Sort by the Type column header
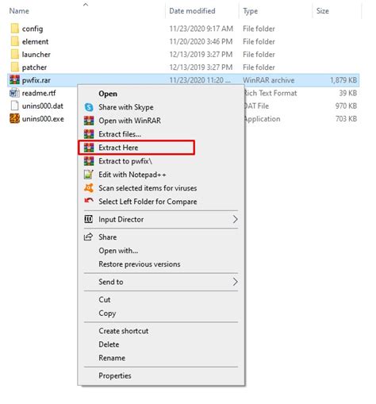Viewport: 376px width, 404px height. 250,11
